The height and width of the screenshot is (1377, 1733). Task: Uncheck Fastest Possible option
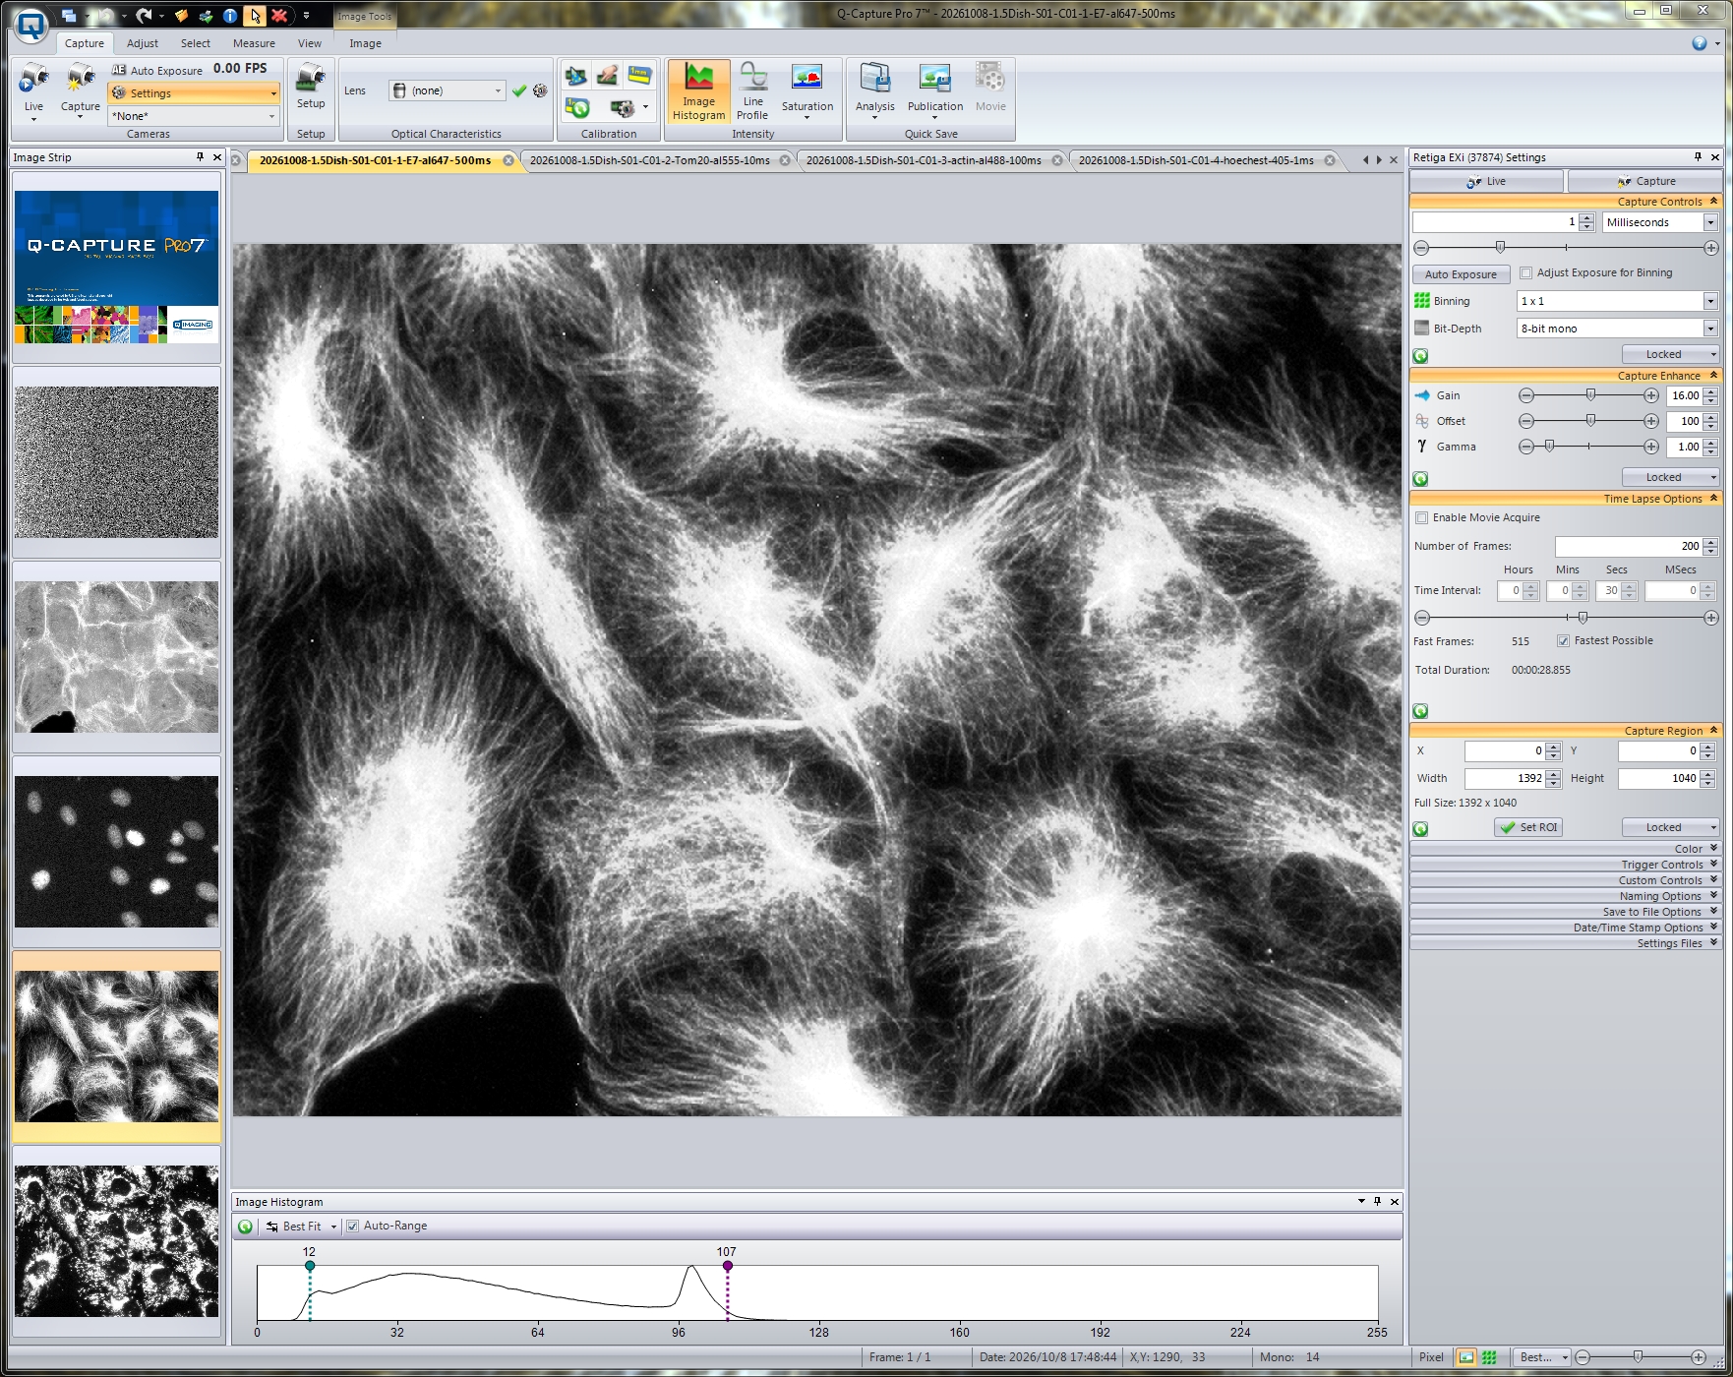1563,641
